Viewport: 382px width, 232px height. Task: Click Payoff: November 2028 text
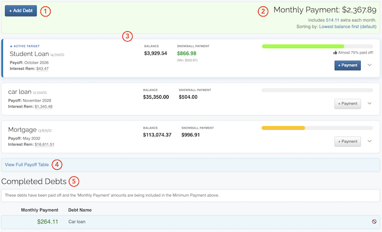(30, 100)
